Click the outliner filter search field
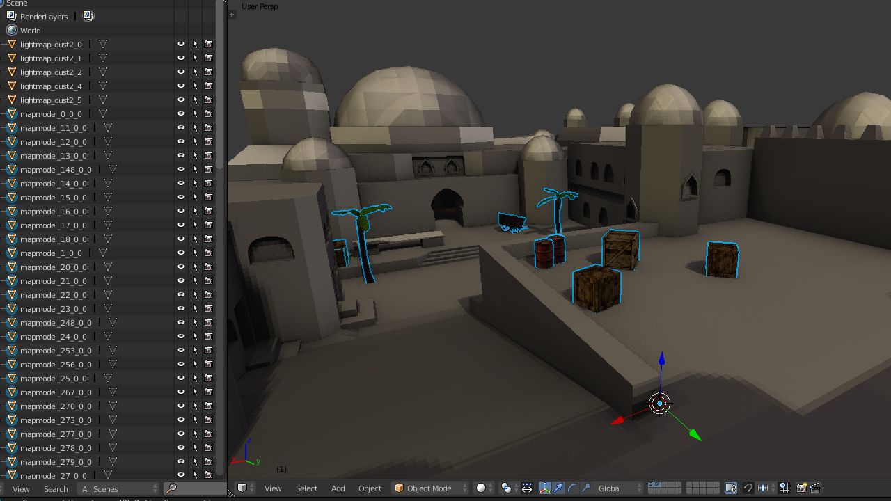 coord(196,488)
